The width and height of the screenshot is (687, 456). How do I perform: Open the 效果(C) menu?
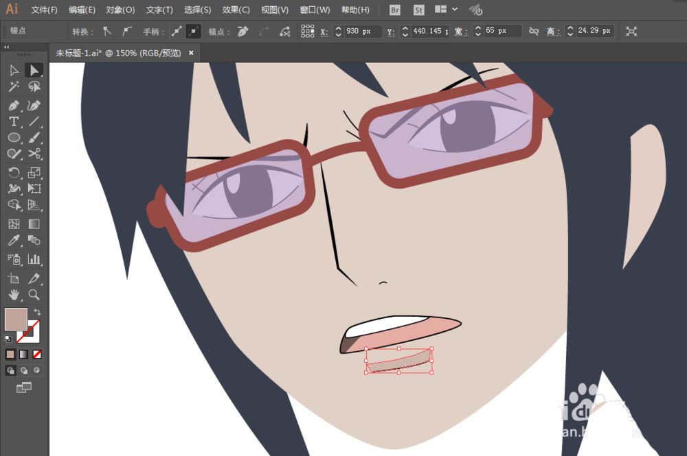236,10
